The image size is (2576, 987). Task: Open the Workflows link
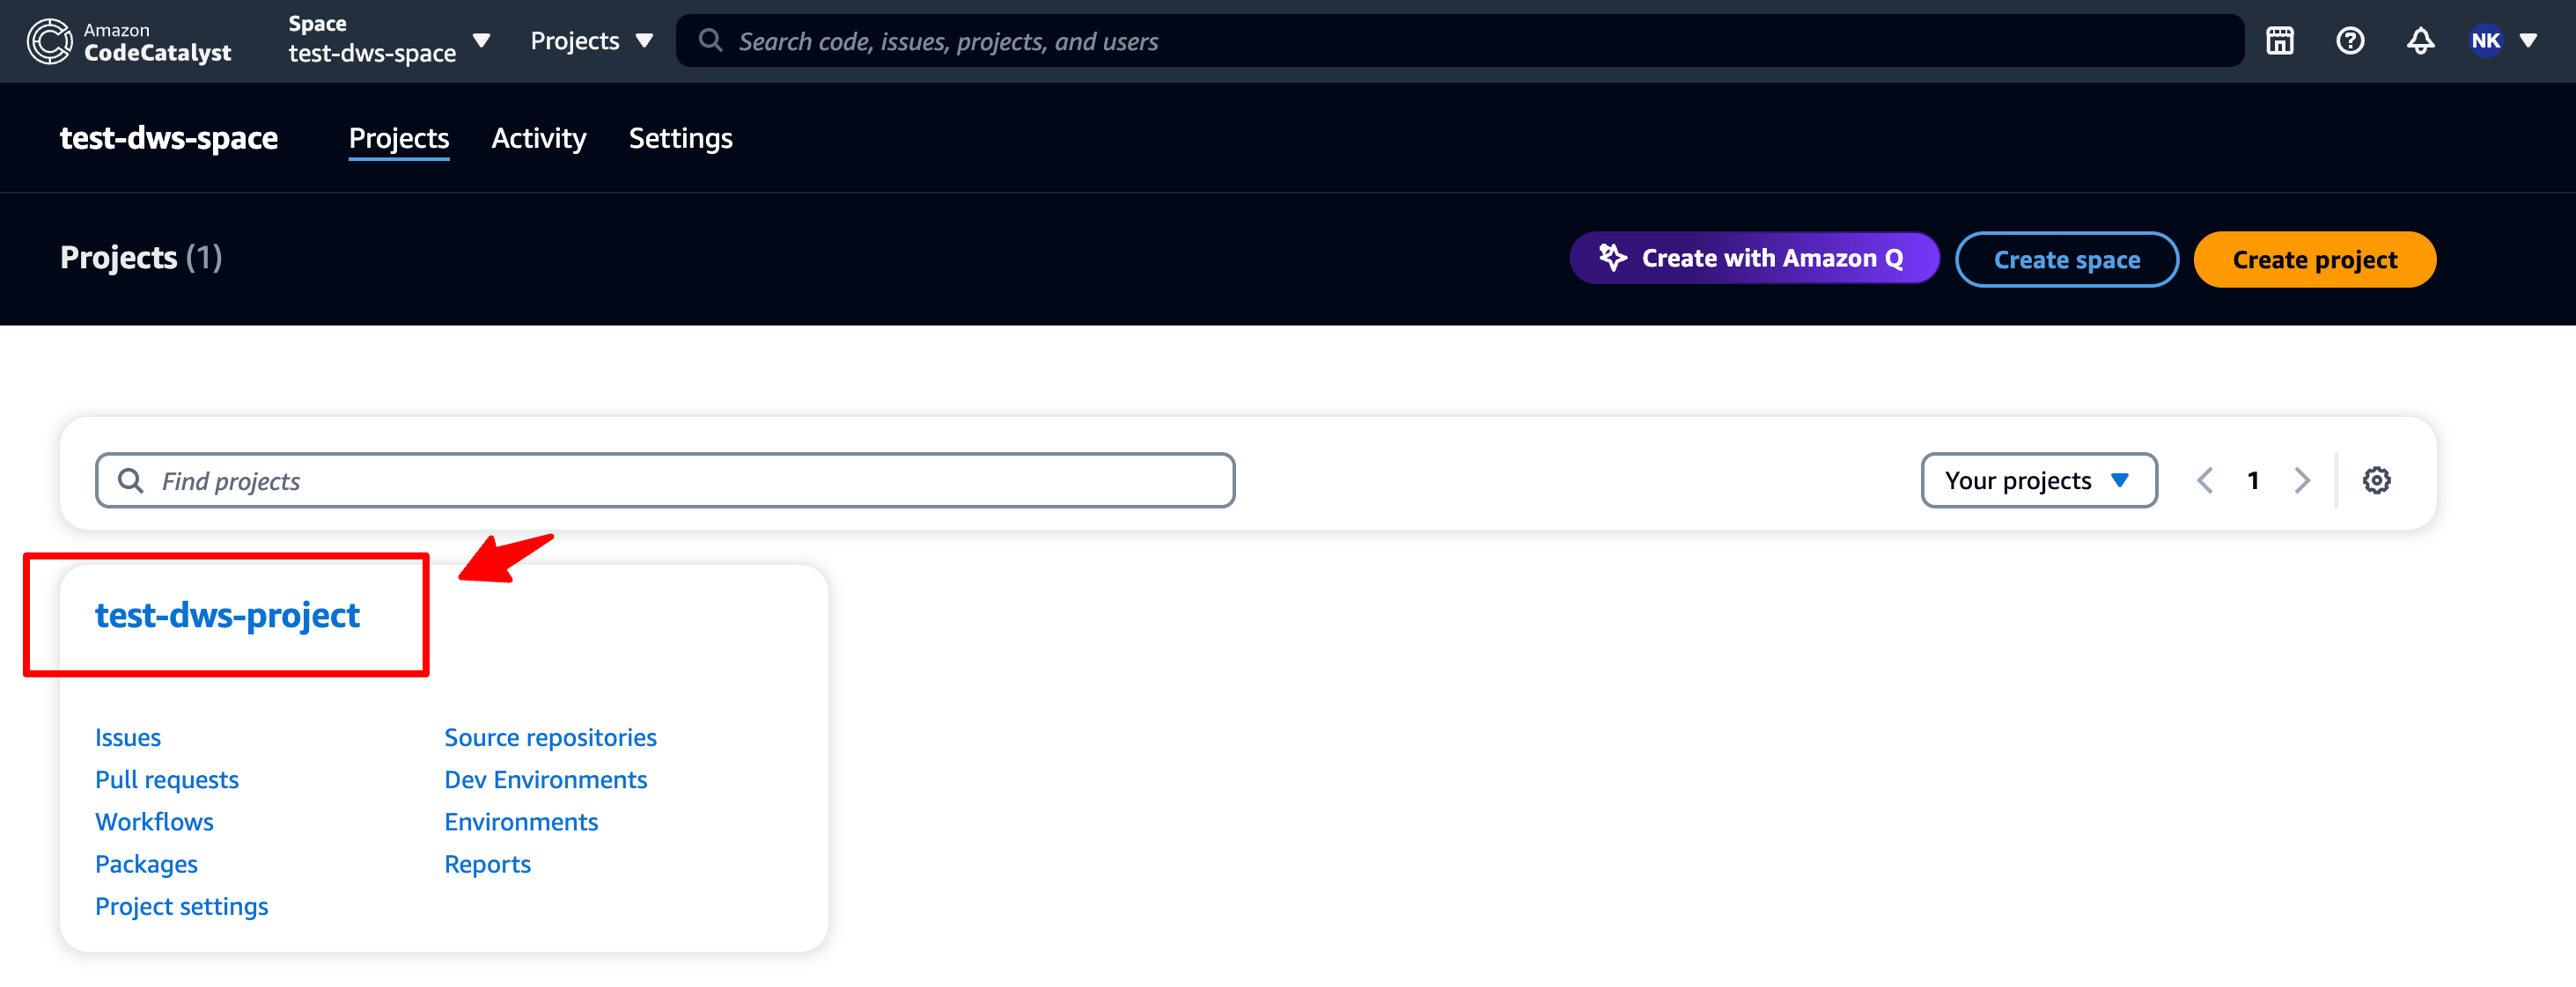[x=154, y=822]
